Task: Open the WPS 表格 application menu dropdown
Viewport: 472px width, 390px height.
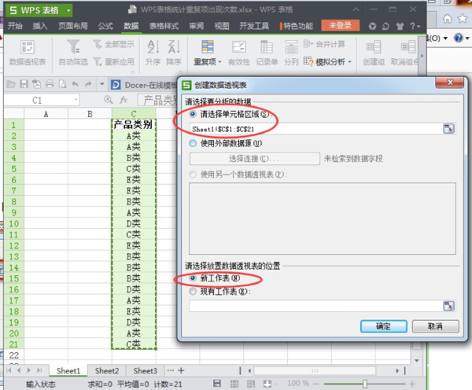Action: pyautogui.click(x=68, y=11)
